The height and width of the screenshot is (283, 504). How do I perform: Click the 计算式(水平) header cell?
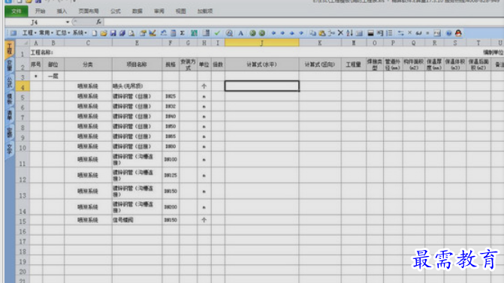[261, 65]
